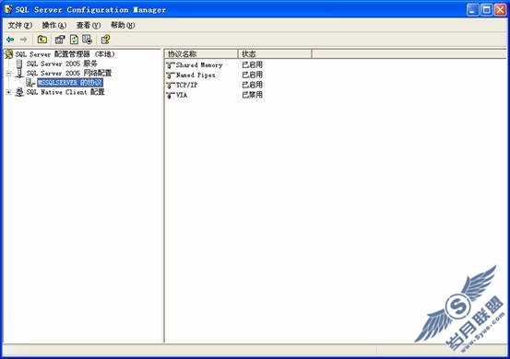Click the Up one level folder icon

click(x=42, y=40)
